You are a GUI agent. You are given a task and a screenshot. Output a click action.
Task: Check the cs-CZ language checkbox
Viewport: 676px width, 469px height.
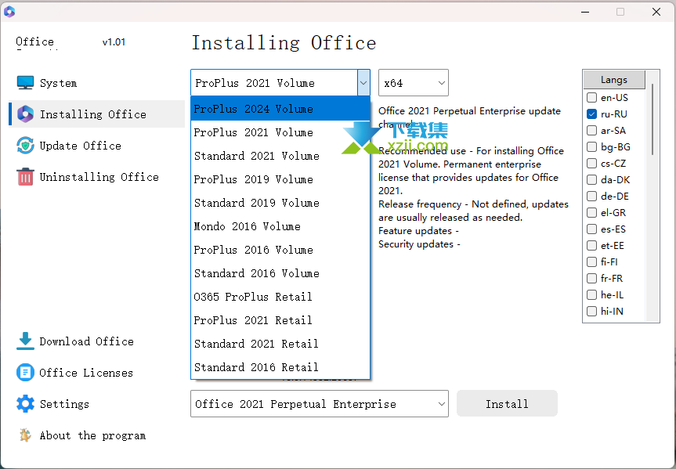(592, 164)
